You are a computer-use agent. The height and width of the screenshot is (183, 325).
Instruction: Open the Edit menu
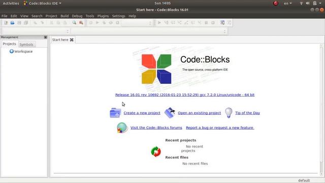14,16
